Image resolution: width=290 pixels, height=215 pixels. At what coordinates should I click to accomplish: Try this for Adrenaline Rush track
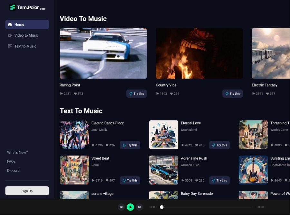[219, 181]
